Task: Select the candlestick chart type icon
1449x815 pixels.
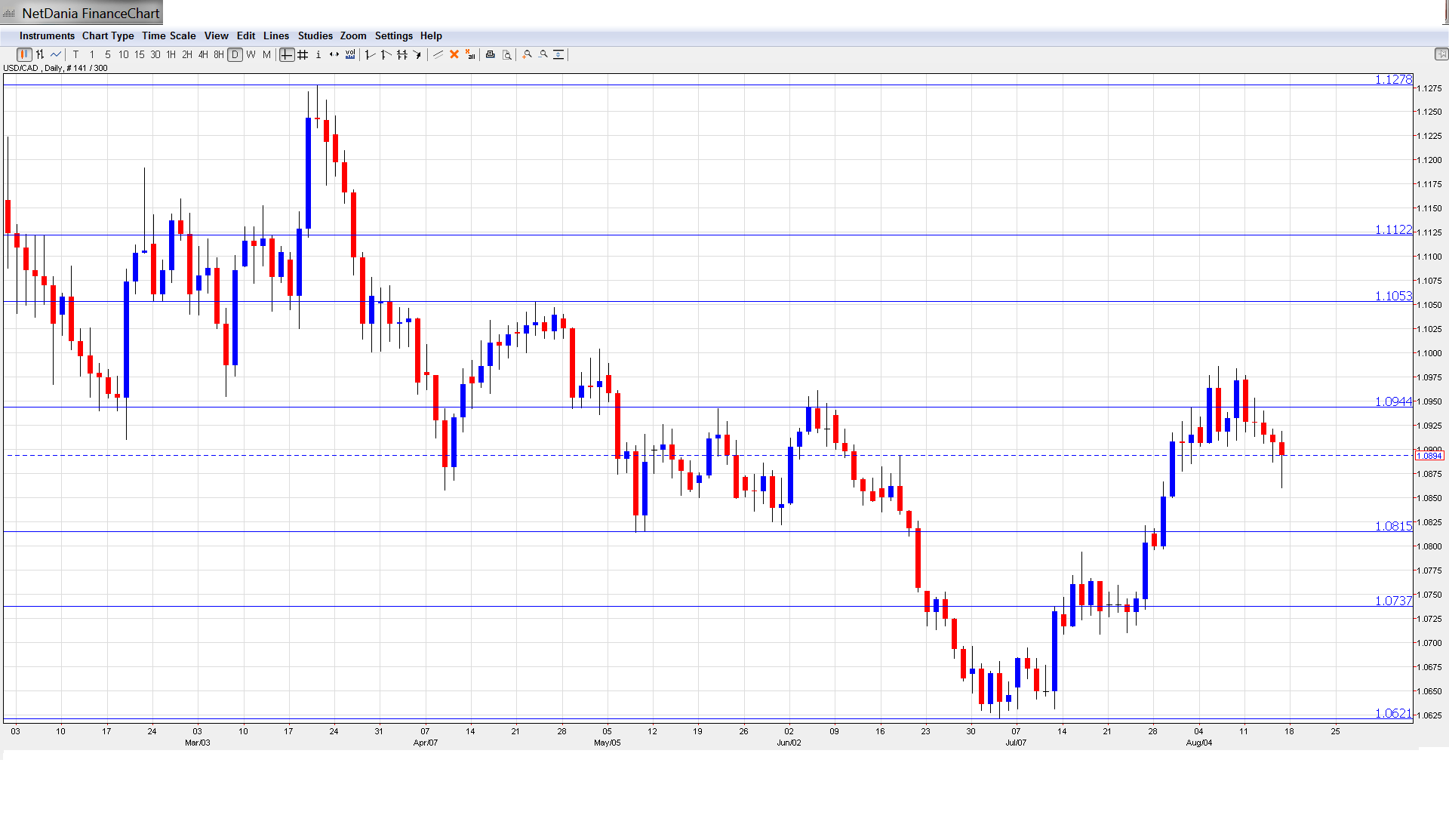Action: (x=24, y=54)
